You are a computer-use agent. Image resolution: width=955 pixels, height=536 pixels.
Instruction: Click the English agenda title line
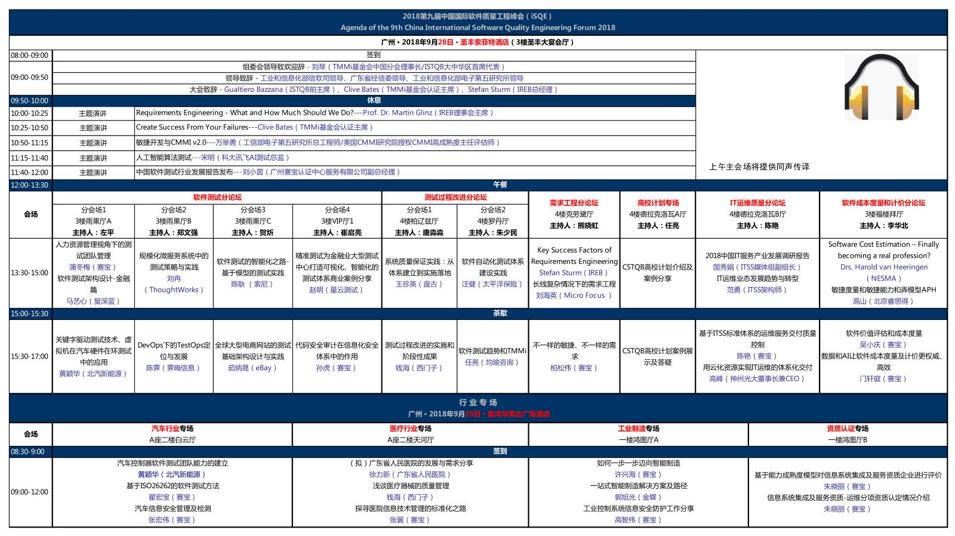(x=478, y=27)
